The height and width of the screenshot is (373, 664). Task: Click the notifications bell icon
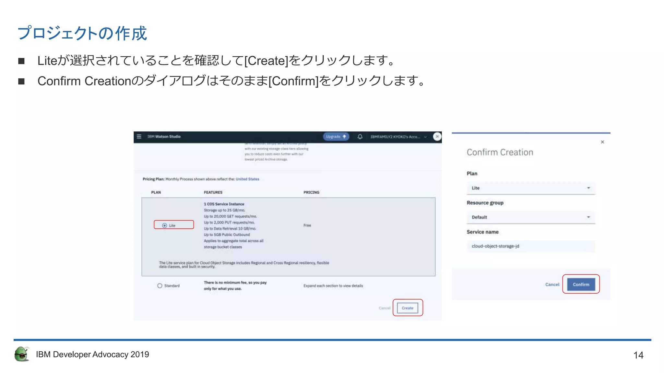(360, 137)
